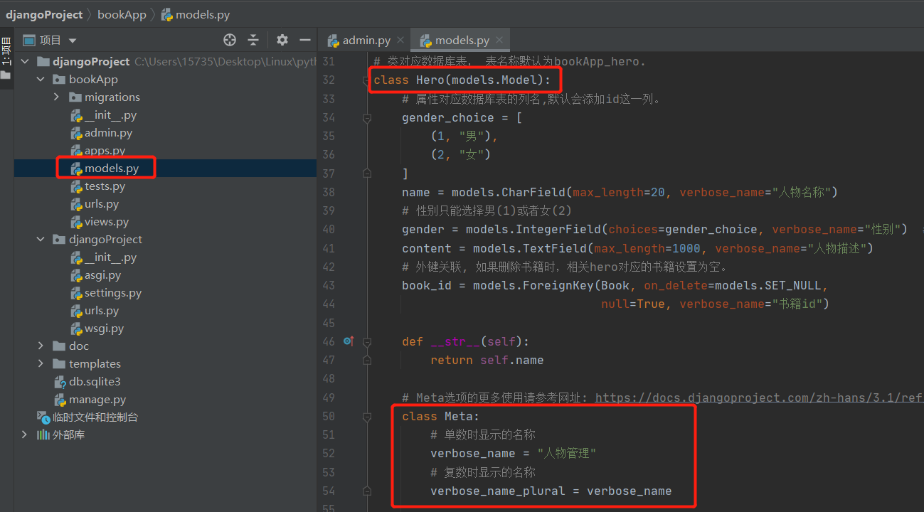The image size is (924, 512).
Task: Open manage.py in the project tree
Action: click(97, 400)
